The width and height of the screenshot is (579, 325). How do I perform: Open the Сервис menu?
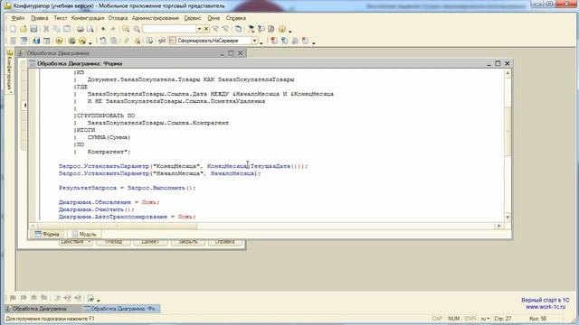(193, 18)
